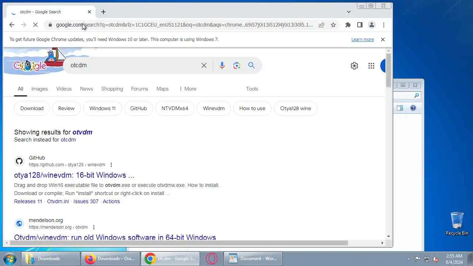Open the Chrome Extensions puzzle icon
Screen dimensions: 473x266
[348, 25]
